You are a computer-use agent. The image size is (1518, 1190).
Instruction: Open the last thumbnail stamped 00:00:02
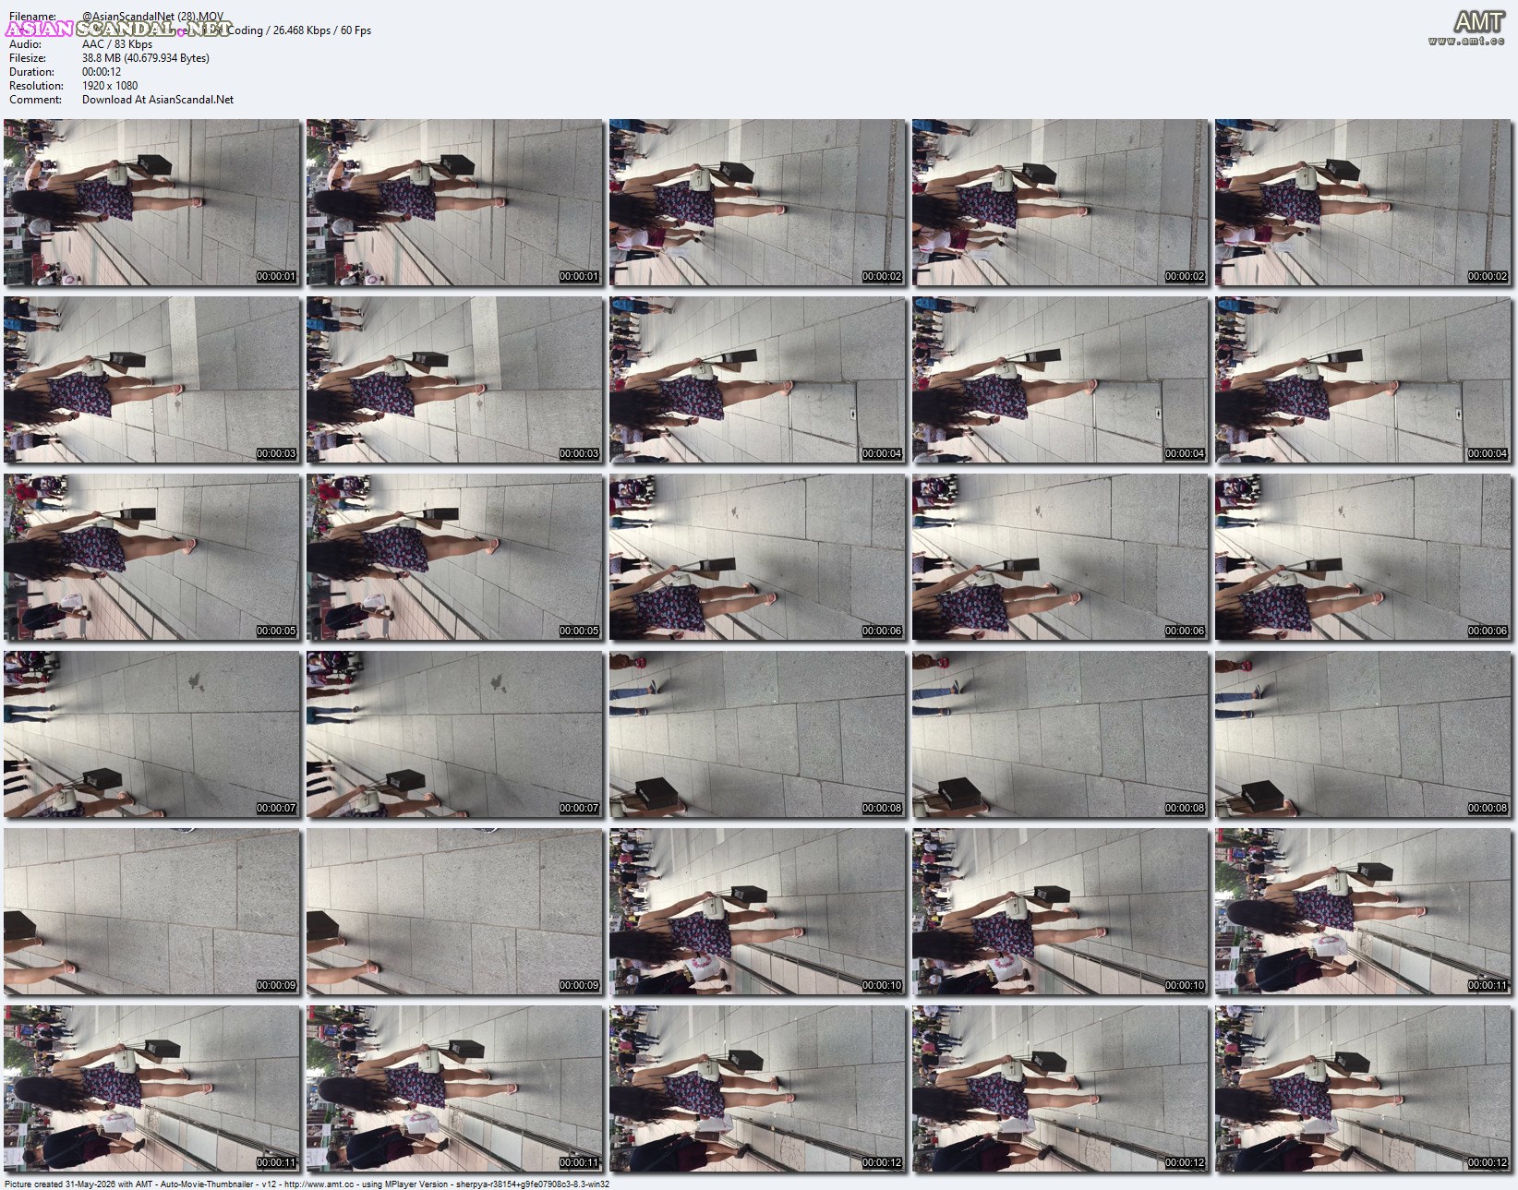coord(1364,202)
